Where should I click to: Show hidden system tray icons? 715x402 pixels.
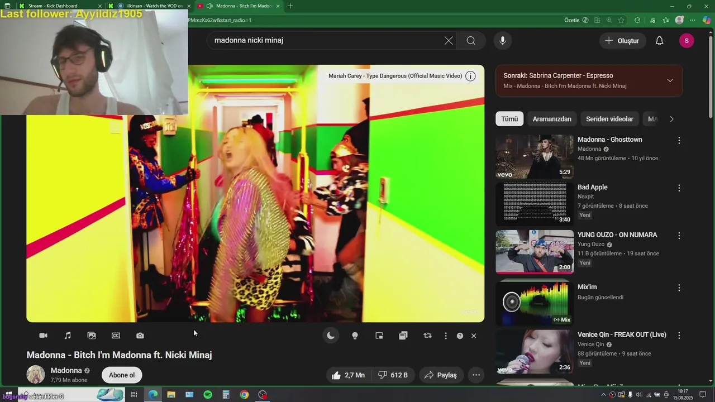click(603, 395)
